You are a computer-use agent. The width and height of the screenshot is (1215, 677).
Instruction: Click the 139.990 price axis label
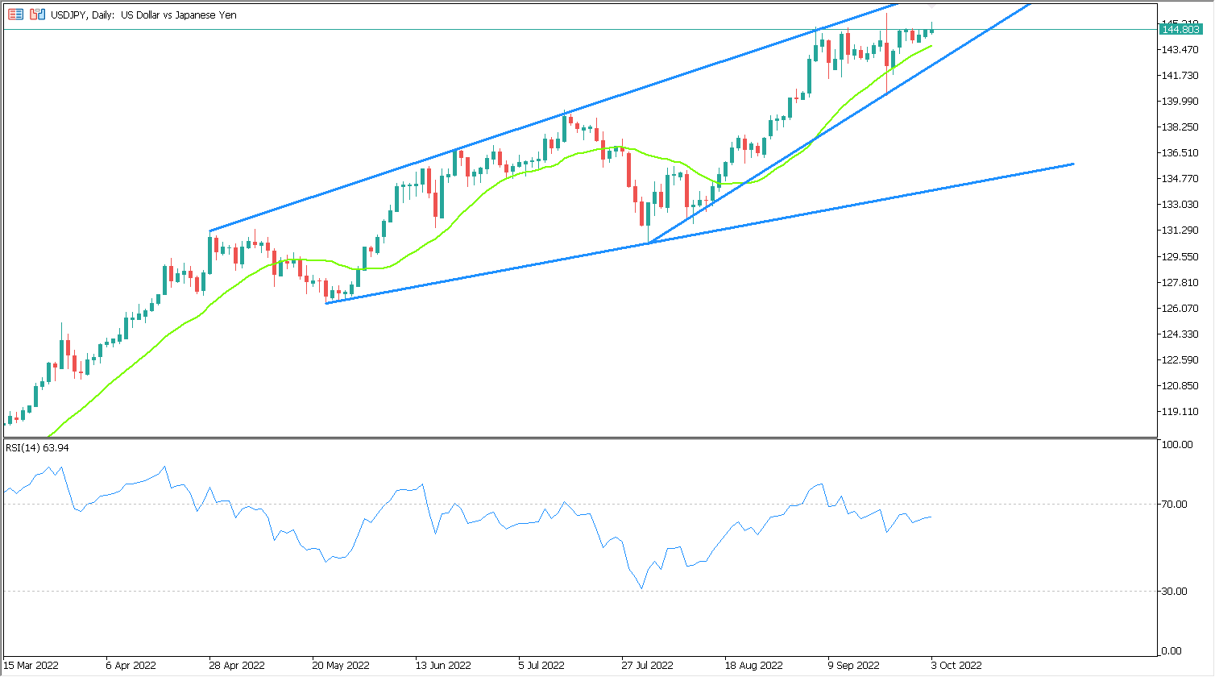tap(1180, 102)
